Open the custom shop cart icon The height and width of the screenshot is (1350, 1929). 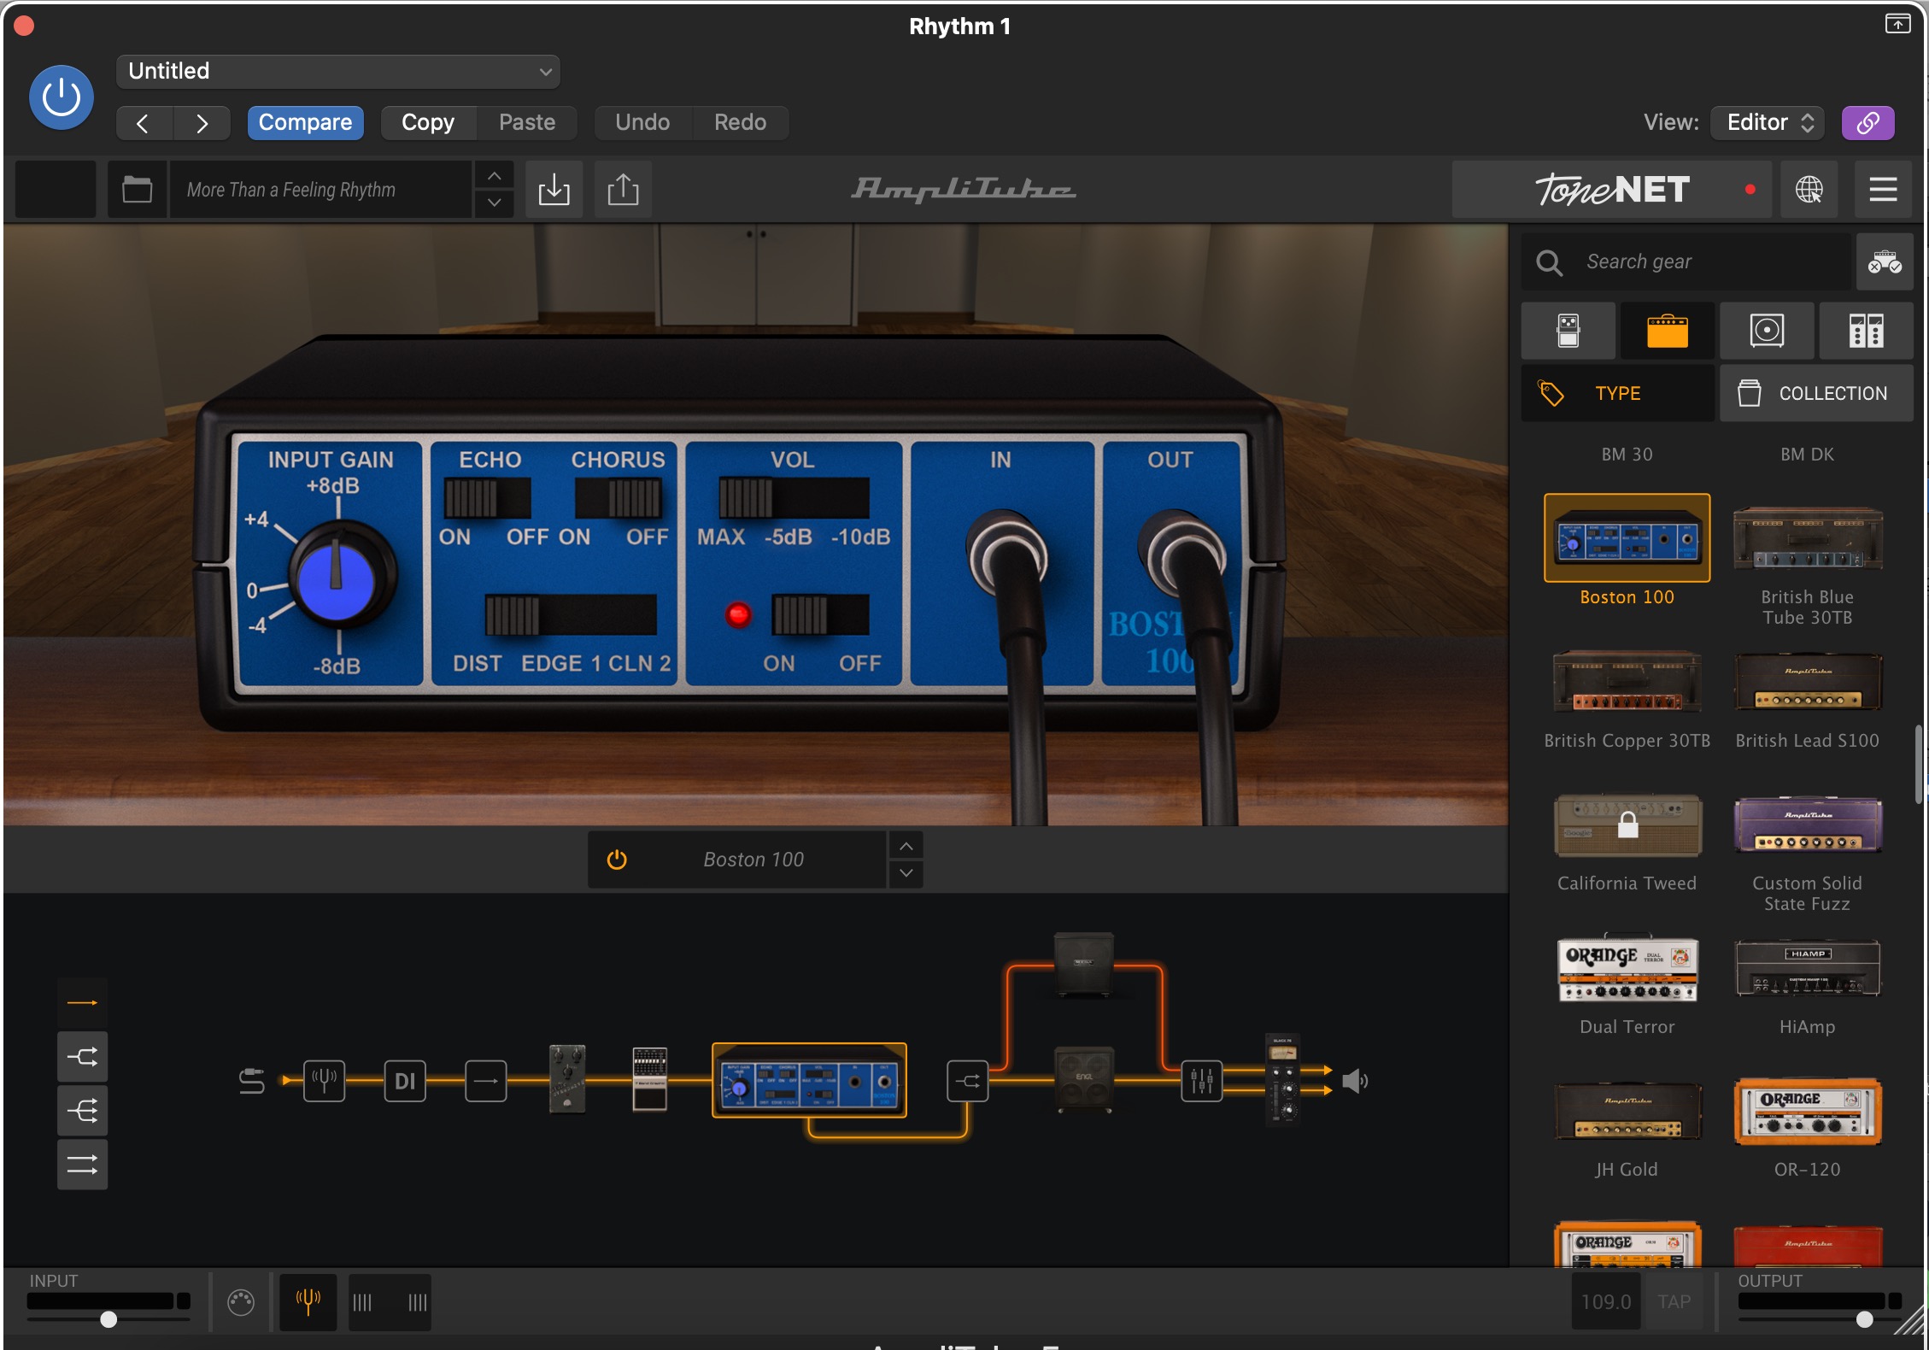pyautogui.click(x=1884, y=261)
